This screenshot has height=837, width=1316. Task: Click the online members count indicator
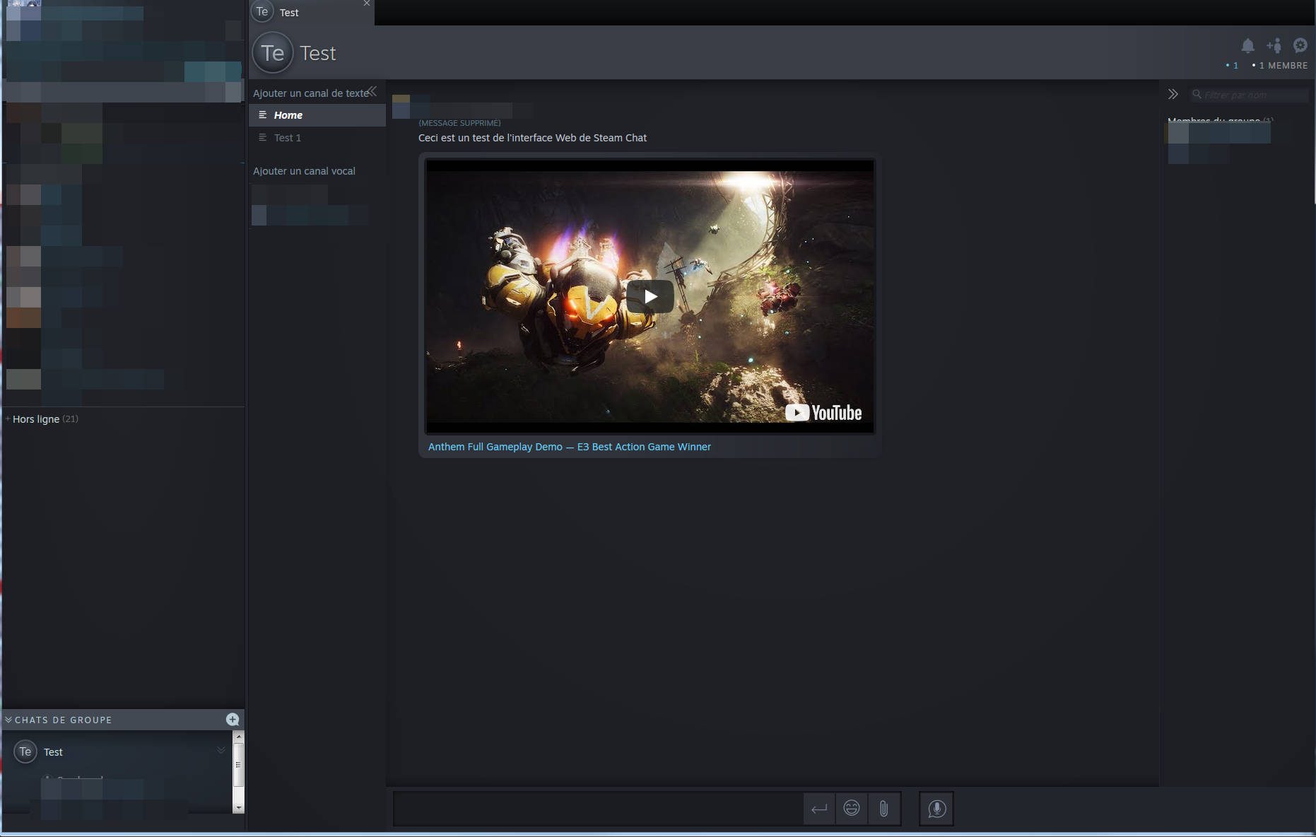pyautogui.click(x=1232, y=66)
